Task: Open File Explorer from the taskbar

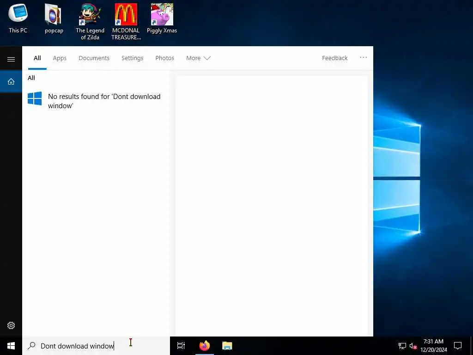Action: pos(227,346)
